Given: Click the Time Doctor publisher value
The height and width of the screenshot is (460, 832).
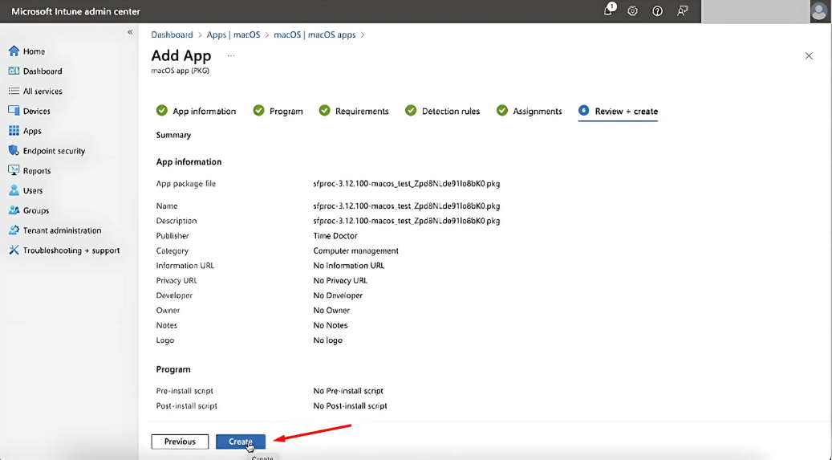Looking at the screenshot, I should pos(335,236).
